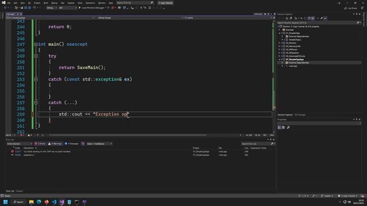Toggle the Warnings filter in Error List
The height and width of the screenshot is (206, 367).
pyautogui.click(x=55, y=144)
